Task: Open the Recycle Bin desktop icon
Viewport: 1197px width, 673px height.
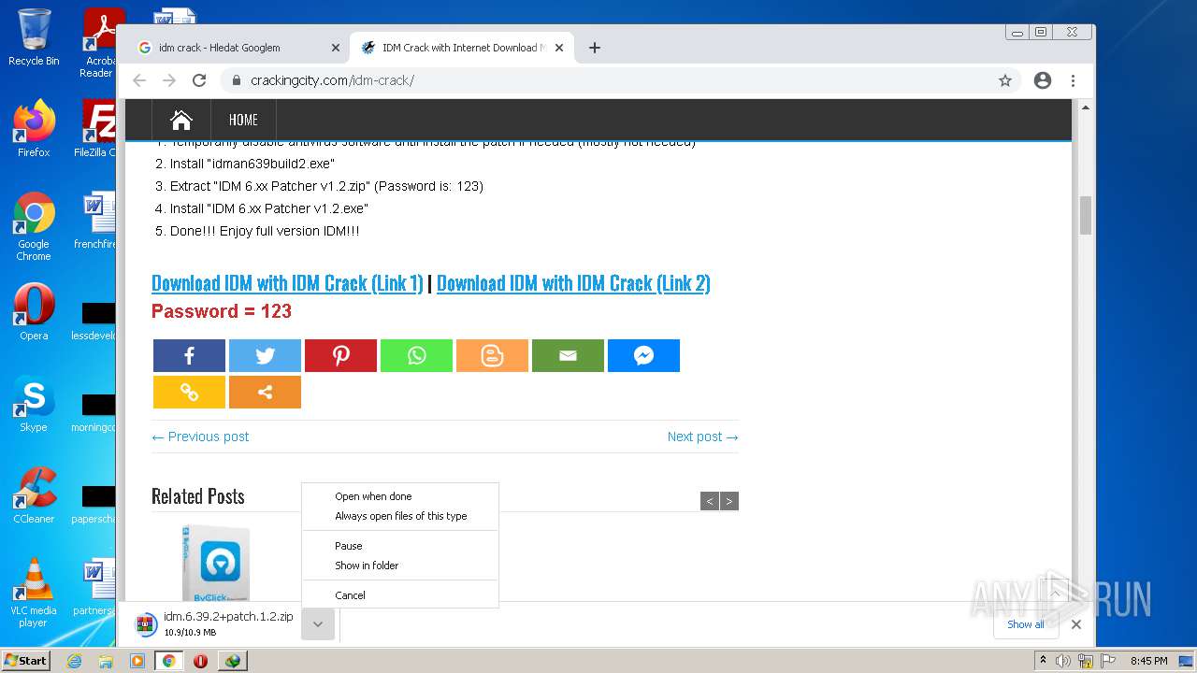Action: (x=34, y=37)
